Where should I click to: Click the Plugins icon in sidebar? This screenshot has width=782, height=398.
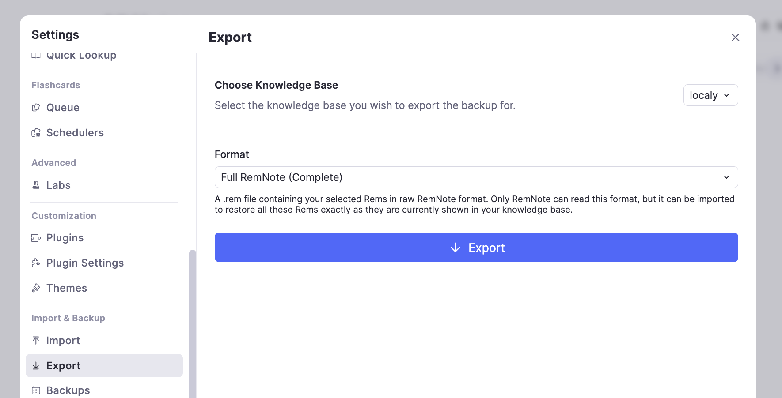pos(36,238)
